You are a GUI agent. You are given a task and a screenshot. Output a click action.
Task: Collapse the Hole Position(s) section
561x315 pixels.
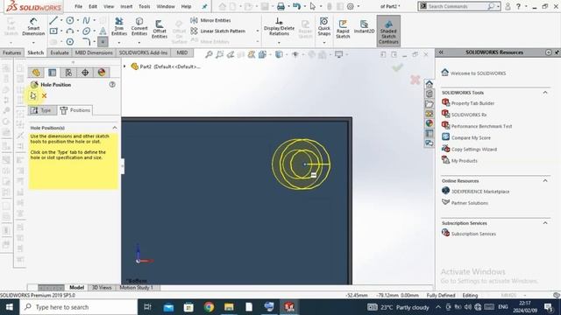click(115, 128)
